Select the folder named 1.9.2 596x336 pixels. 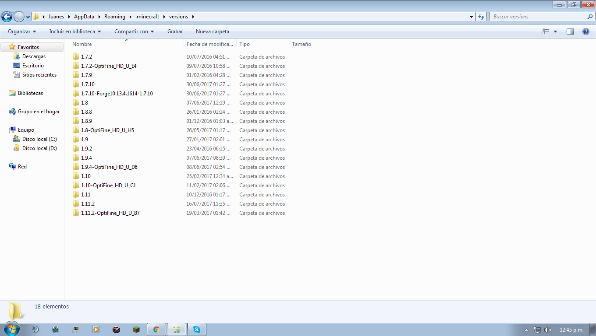(x=86, y=149)
